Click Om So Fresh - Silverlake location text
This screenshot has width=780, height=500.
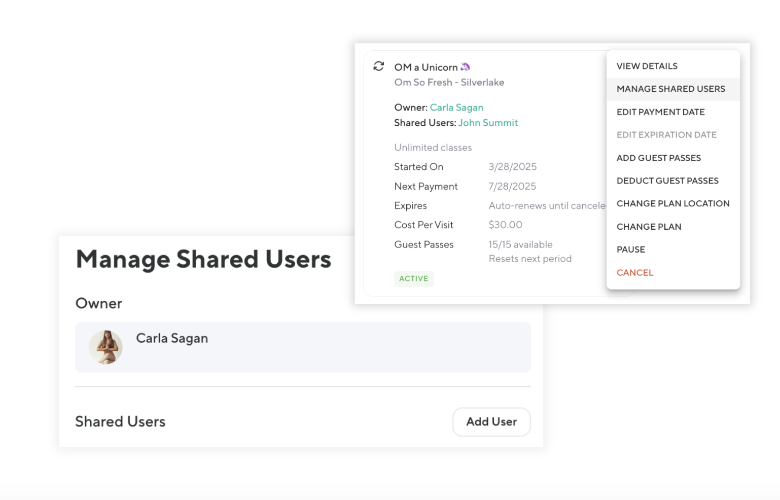pyautogui.click(x=449, y=82)
